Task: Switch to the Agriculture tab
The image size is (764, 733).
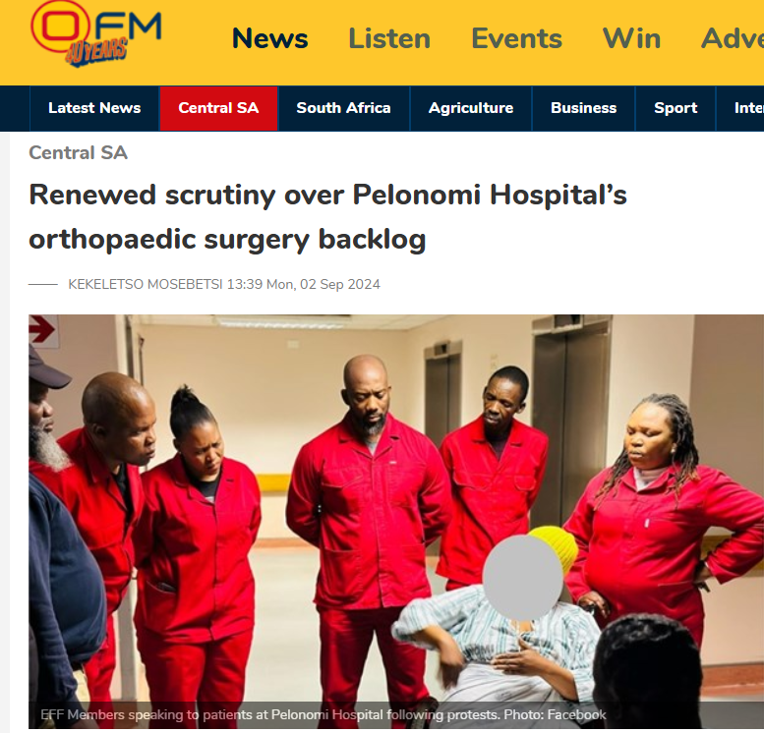Action: click(471, 108)
